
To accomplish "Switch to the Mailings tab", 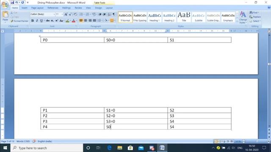I will pos(66,8).
